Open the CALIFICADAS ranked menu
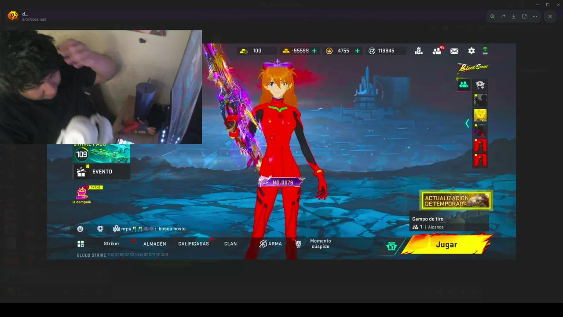This screenshot has height=317, width=563. [x=194, y=244]
